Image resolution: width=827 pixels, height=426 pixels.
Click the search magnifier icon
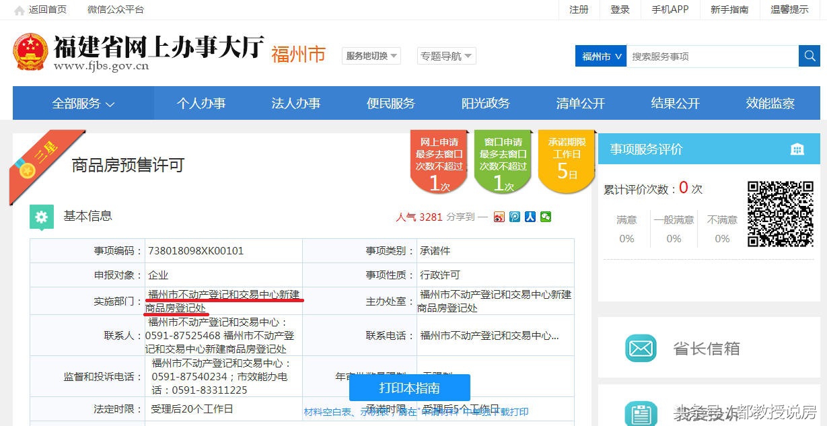click(810, 56)
